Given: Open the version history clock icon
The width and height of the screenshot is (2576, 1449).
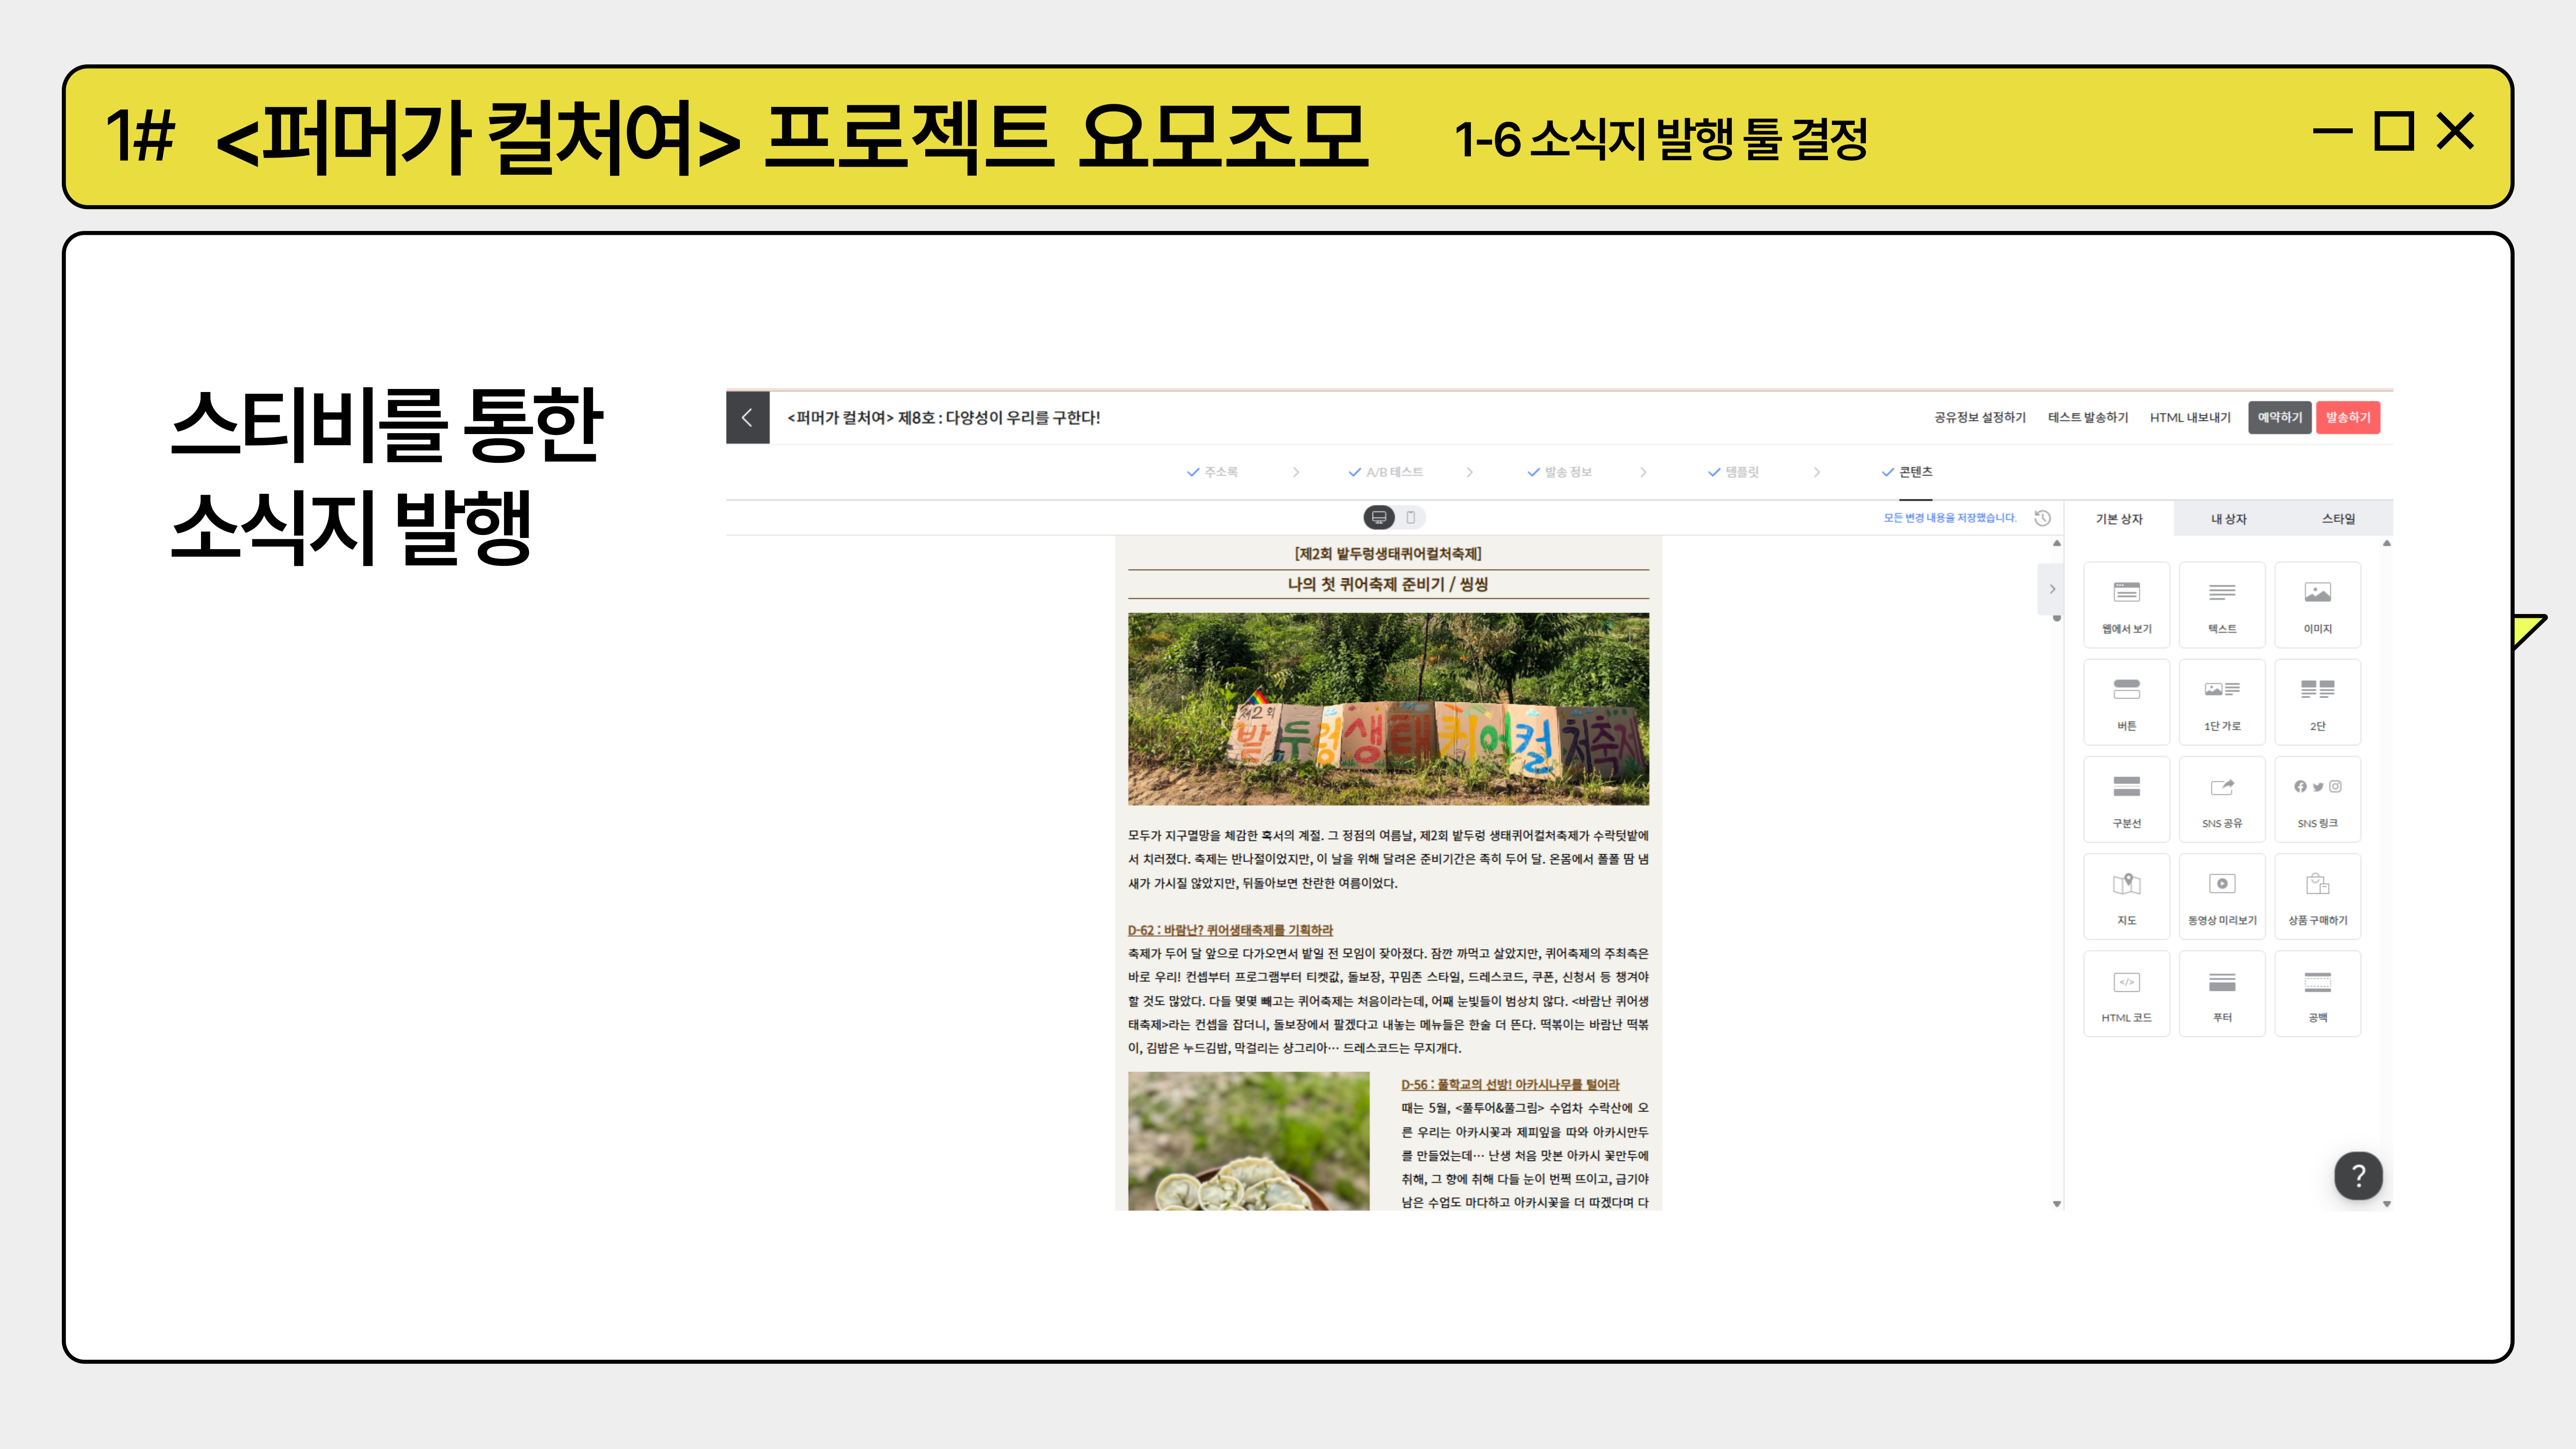Looking at the screenshot, I should click(2042, 518).
